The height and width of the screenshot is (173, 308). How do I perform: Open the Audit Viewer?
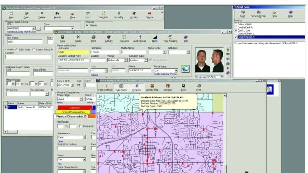(140, 38)
